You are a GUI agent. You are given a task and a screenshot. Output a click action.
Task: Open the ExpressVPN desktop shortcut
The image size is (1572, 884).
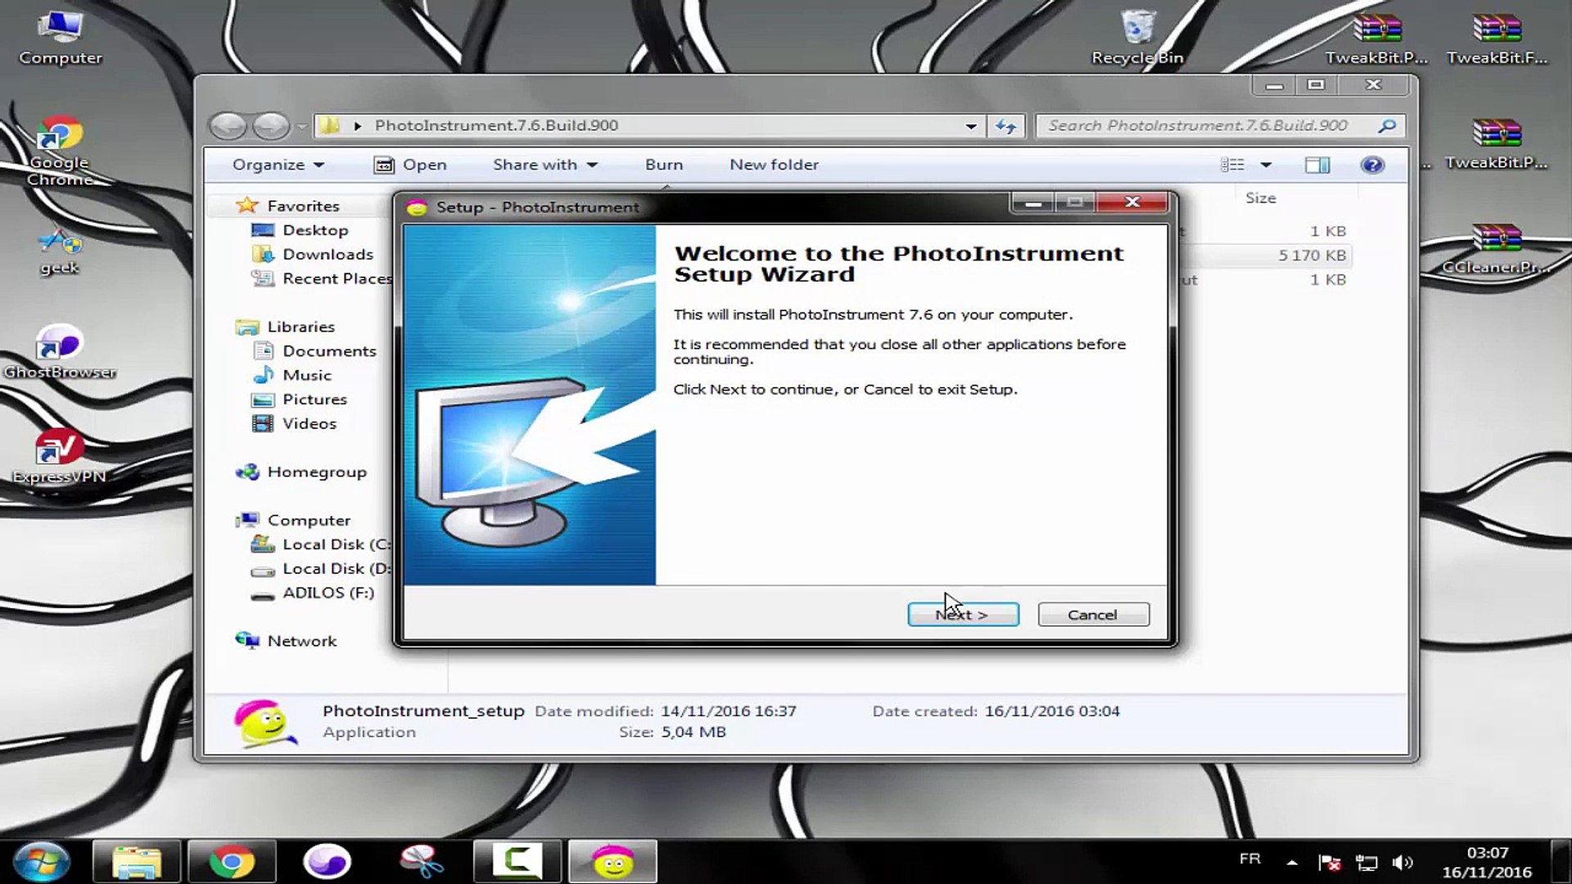59,456
